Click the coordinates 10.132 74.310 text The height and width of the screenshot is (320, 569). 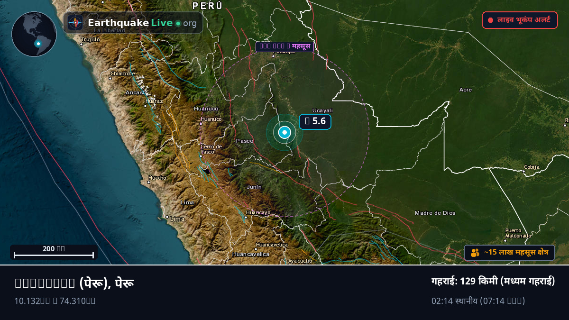pos(55,301)
